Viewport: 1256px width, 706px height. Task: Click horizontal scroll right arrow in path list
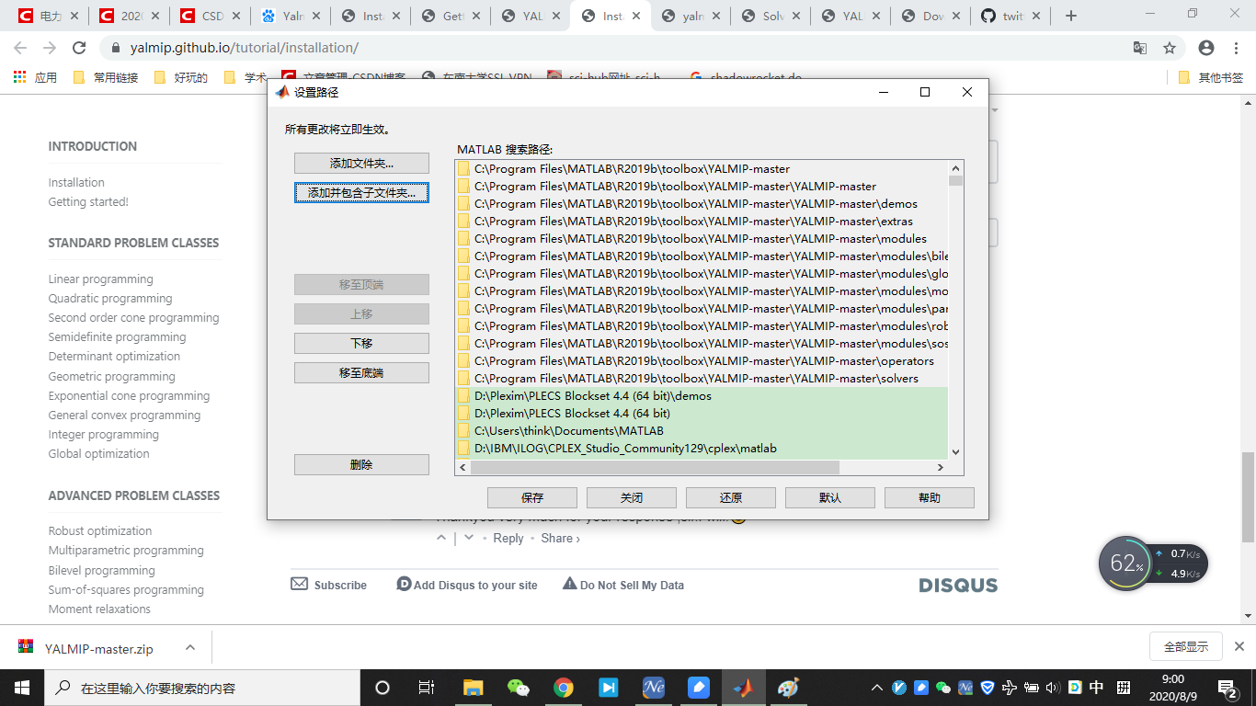click(x=940, y=468)
